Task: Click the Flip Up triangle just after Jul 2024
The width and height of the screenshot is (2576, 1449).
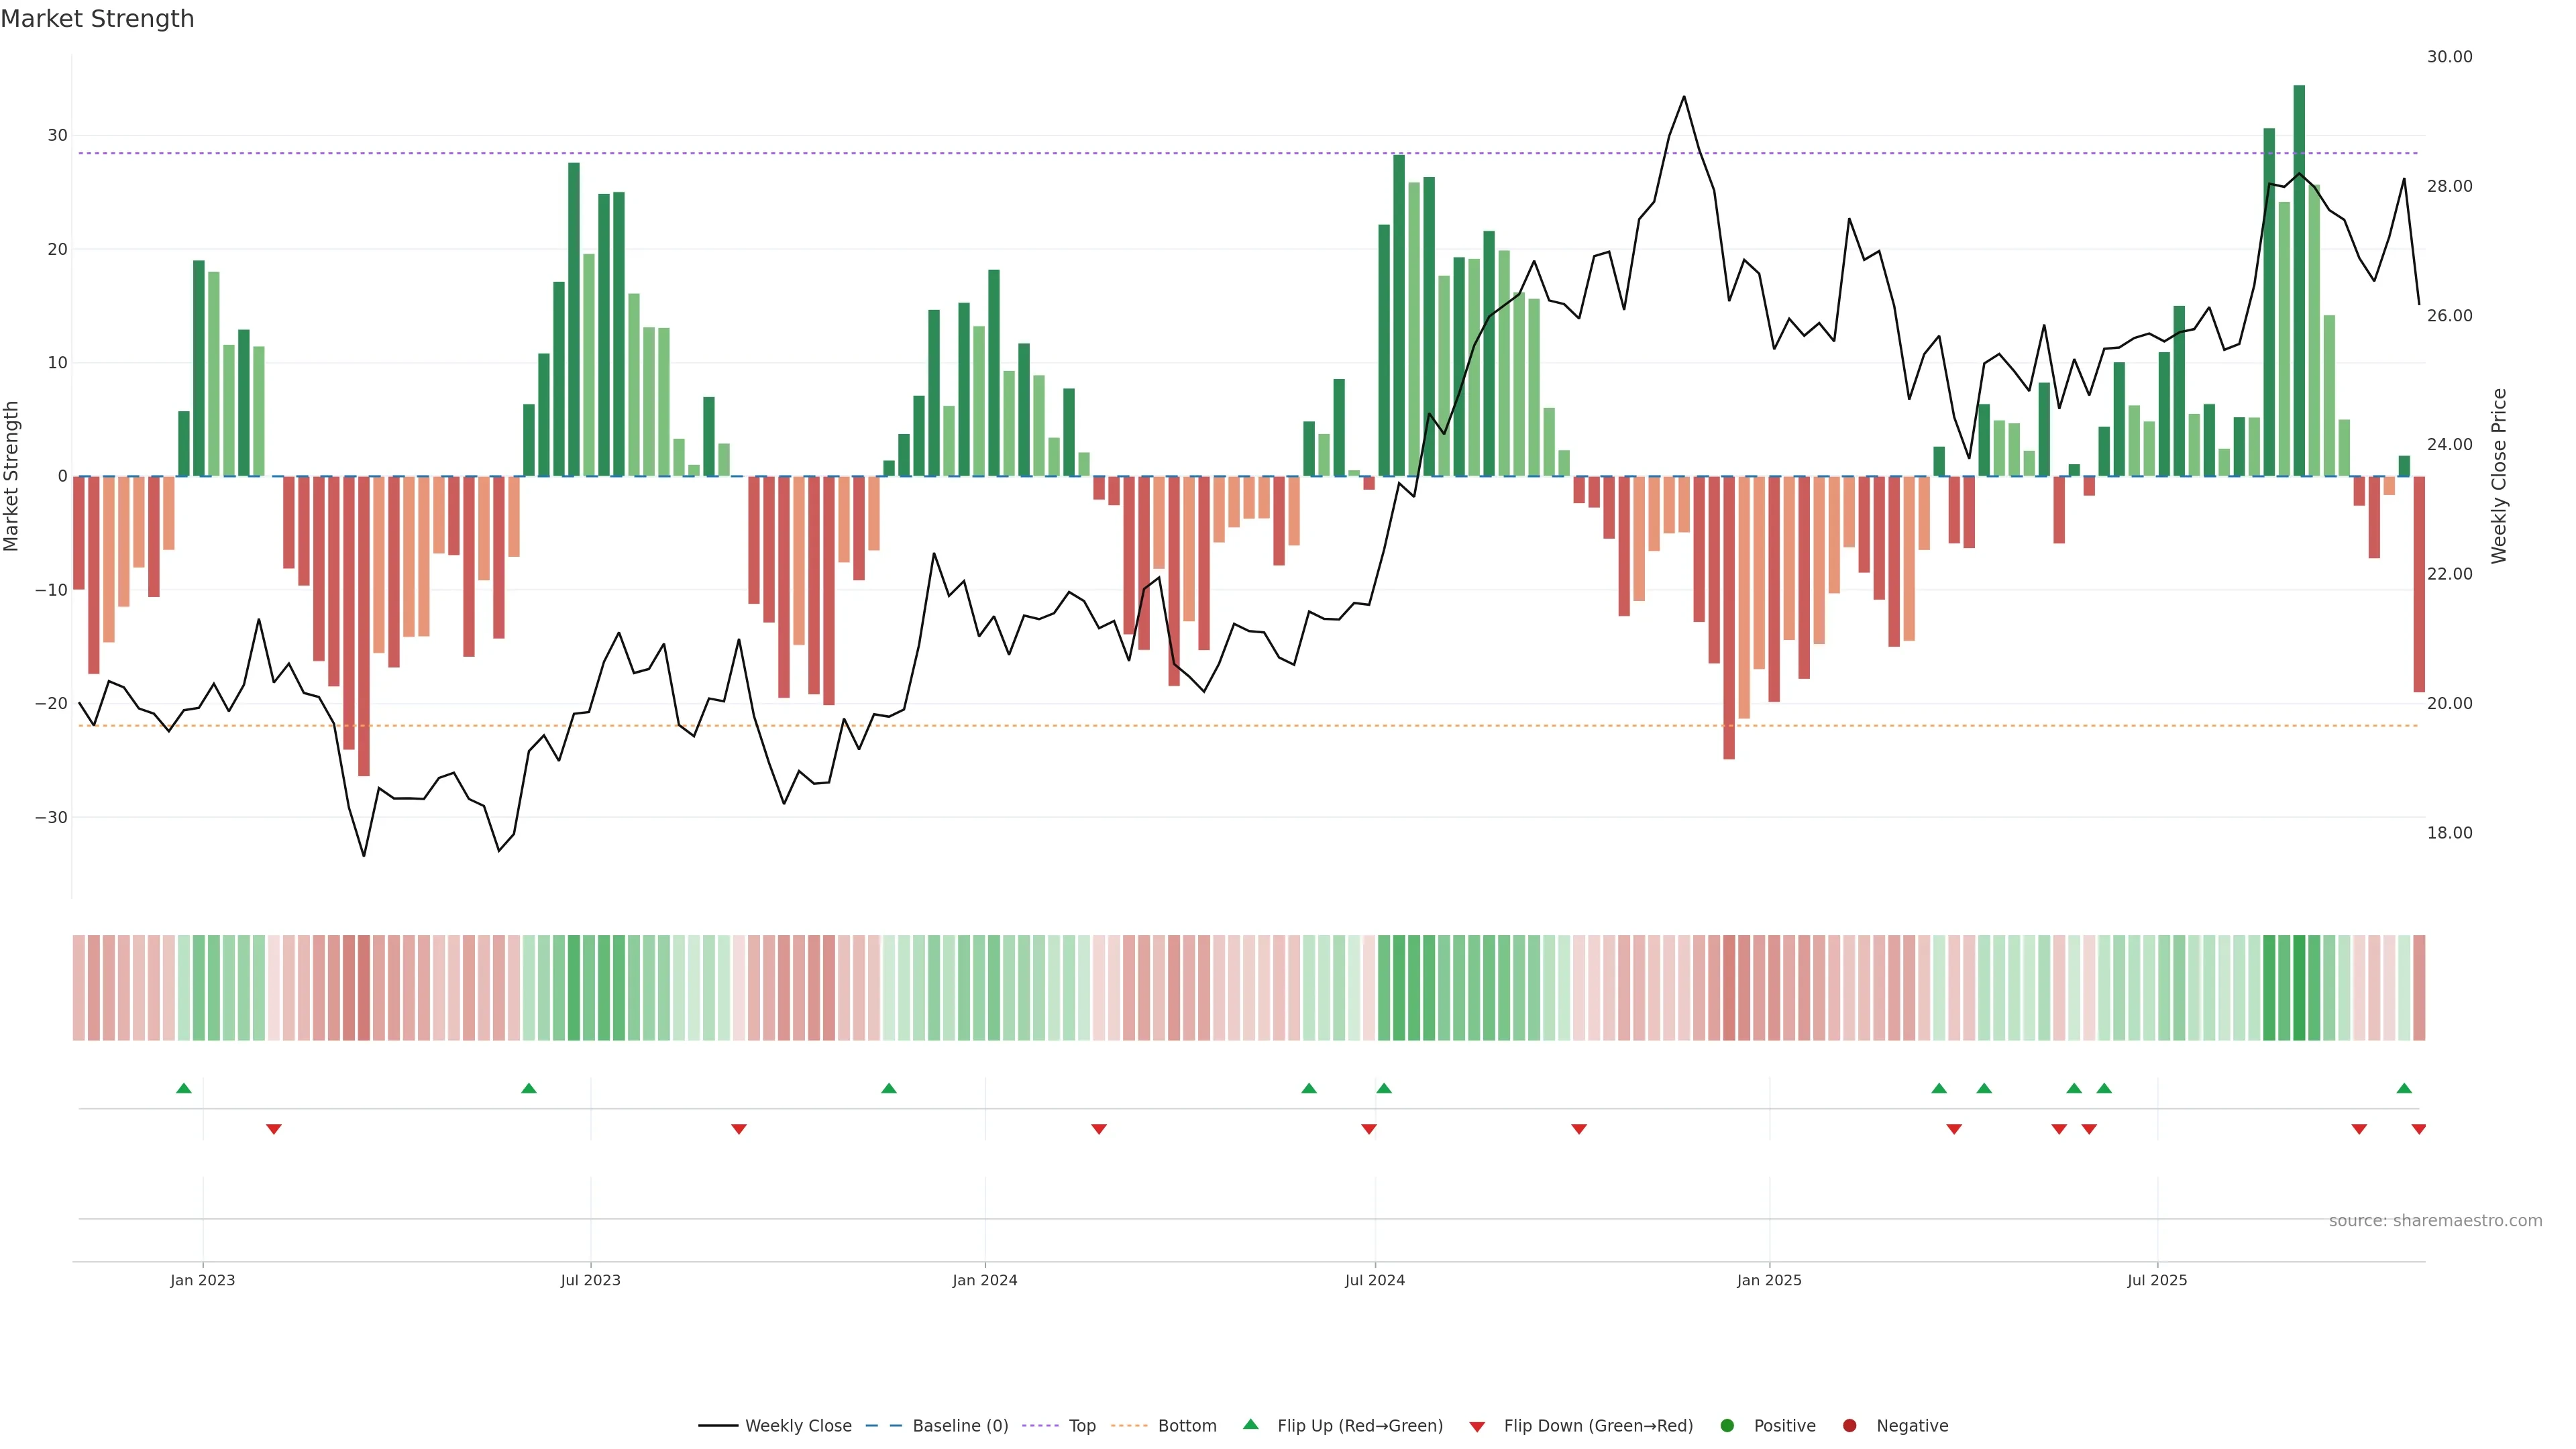Action: 1384,1088
